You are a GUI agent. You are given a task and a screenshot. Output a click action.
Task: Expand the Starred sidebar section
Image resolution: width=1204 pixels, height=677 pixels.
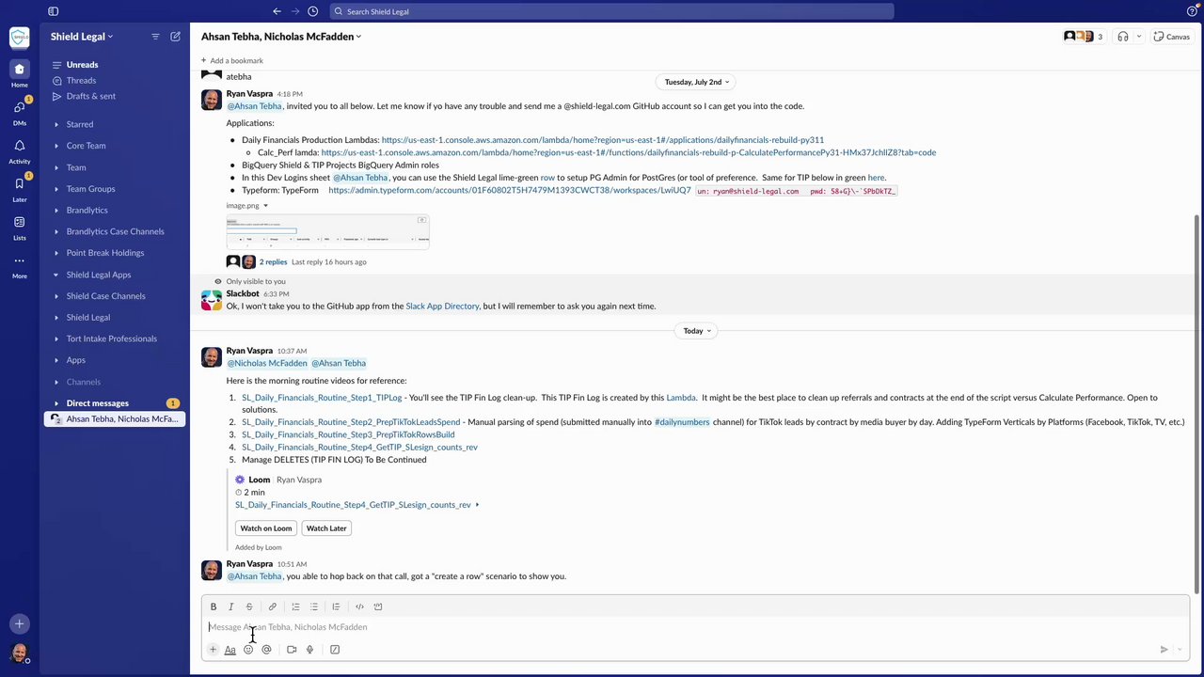click(x=55, y=124)
